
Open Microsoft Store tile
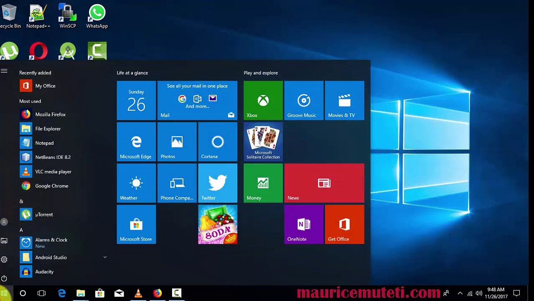136,224
